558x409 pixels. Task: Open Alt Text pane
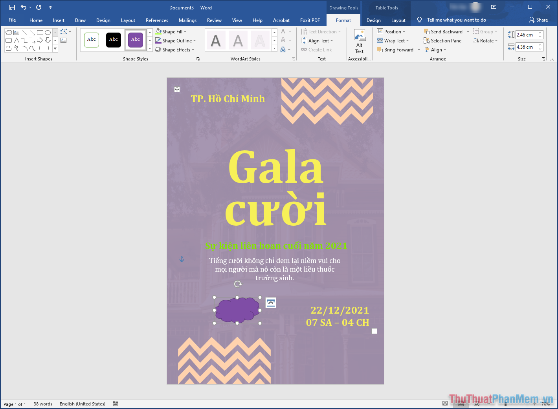[359, 41]
